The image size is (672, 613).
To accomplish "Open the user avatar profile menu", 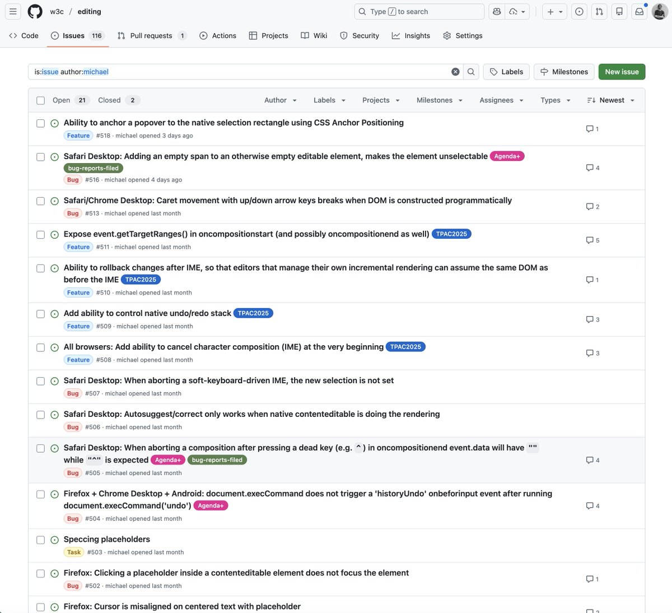I will point(659,11).
